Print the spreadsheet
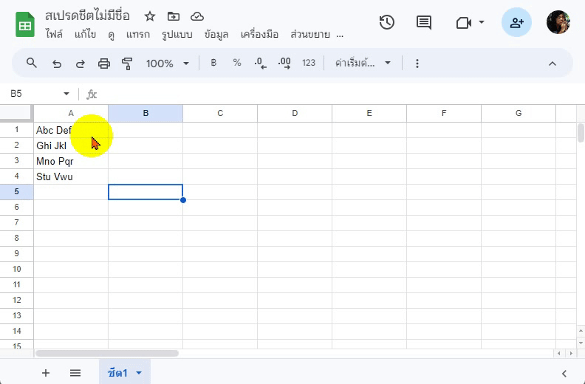Screen dimensions: 585x384 [x=104, y=64]
